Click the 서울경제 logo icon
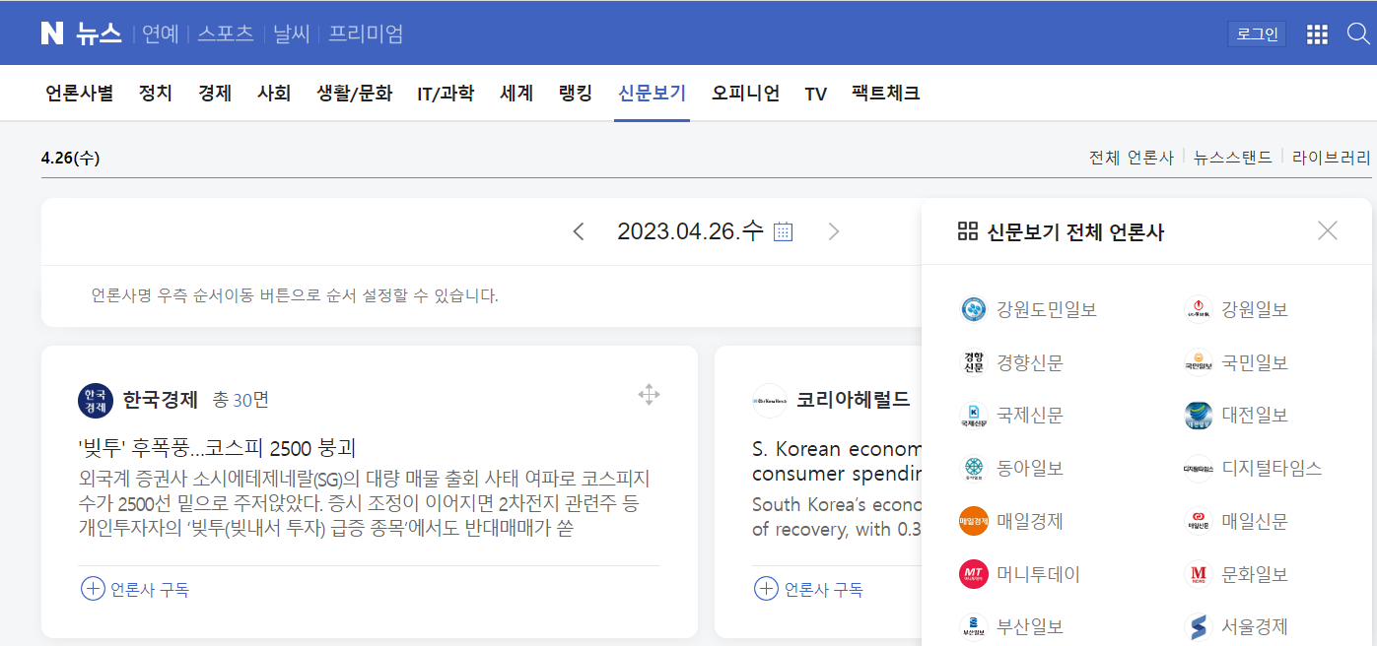 click(x=1198, y=627)
